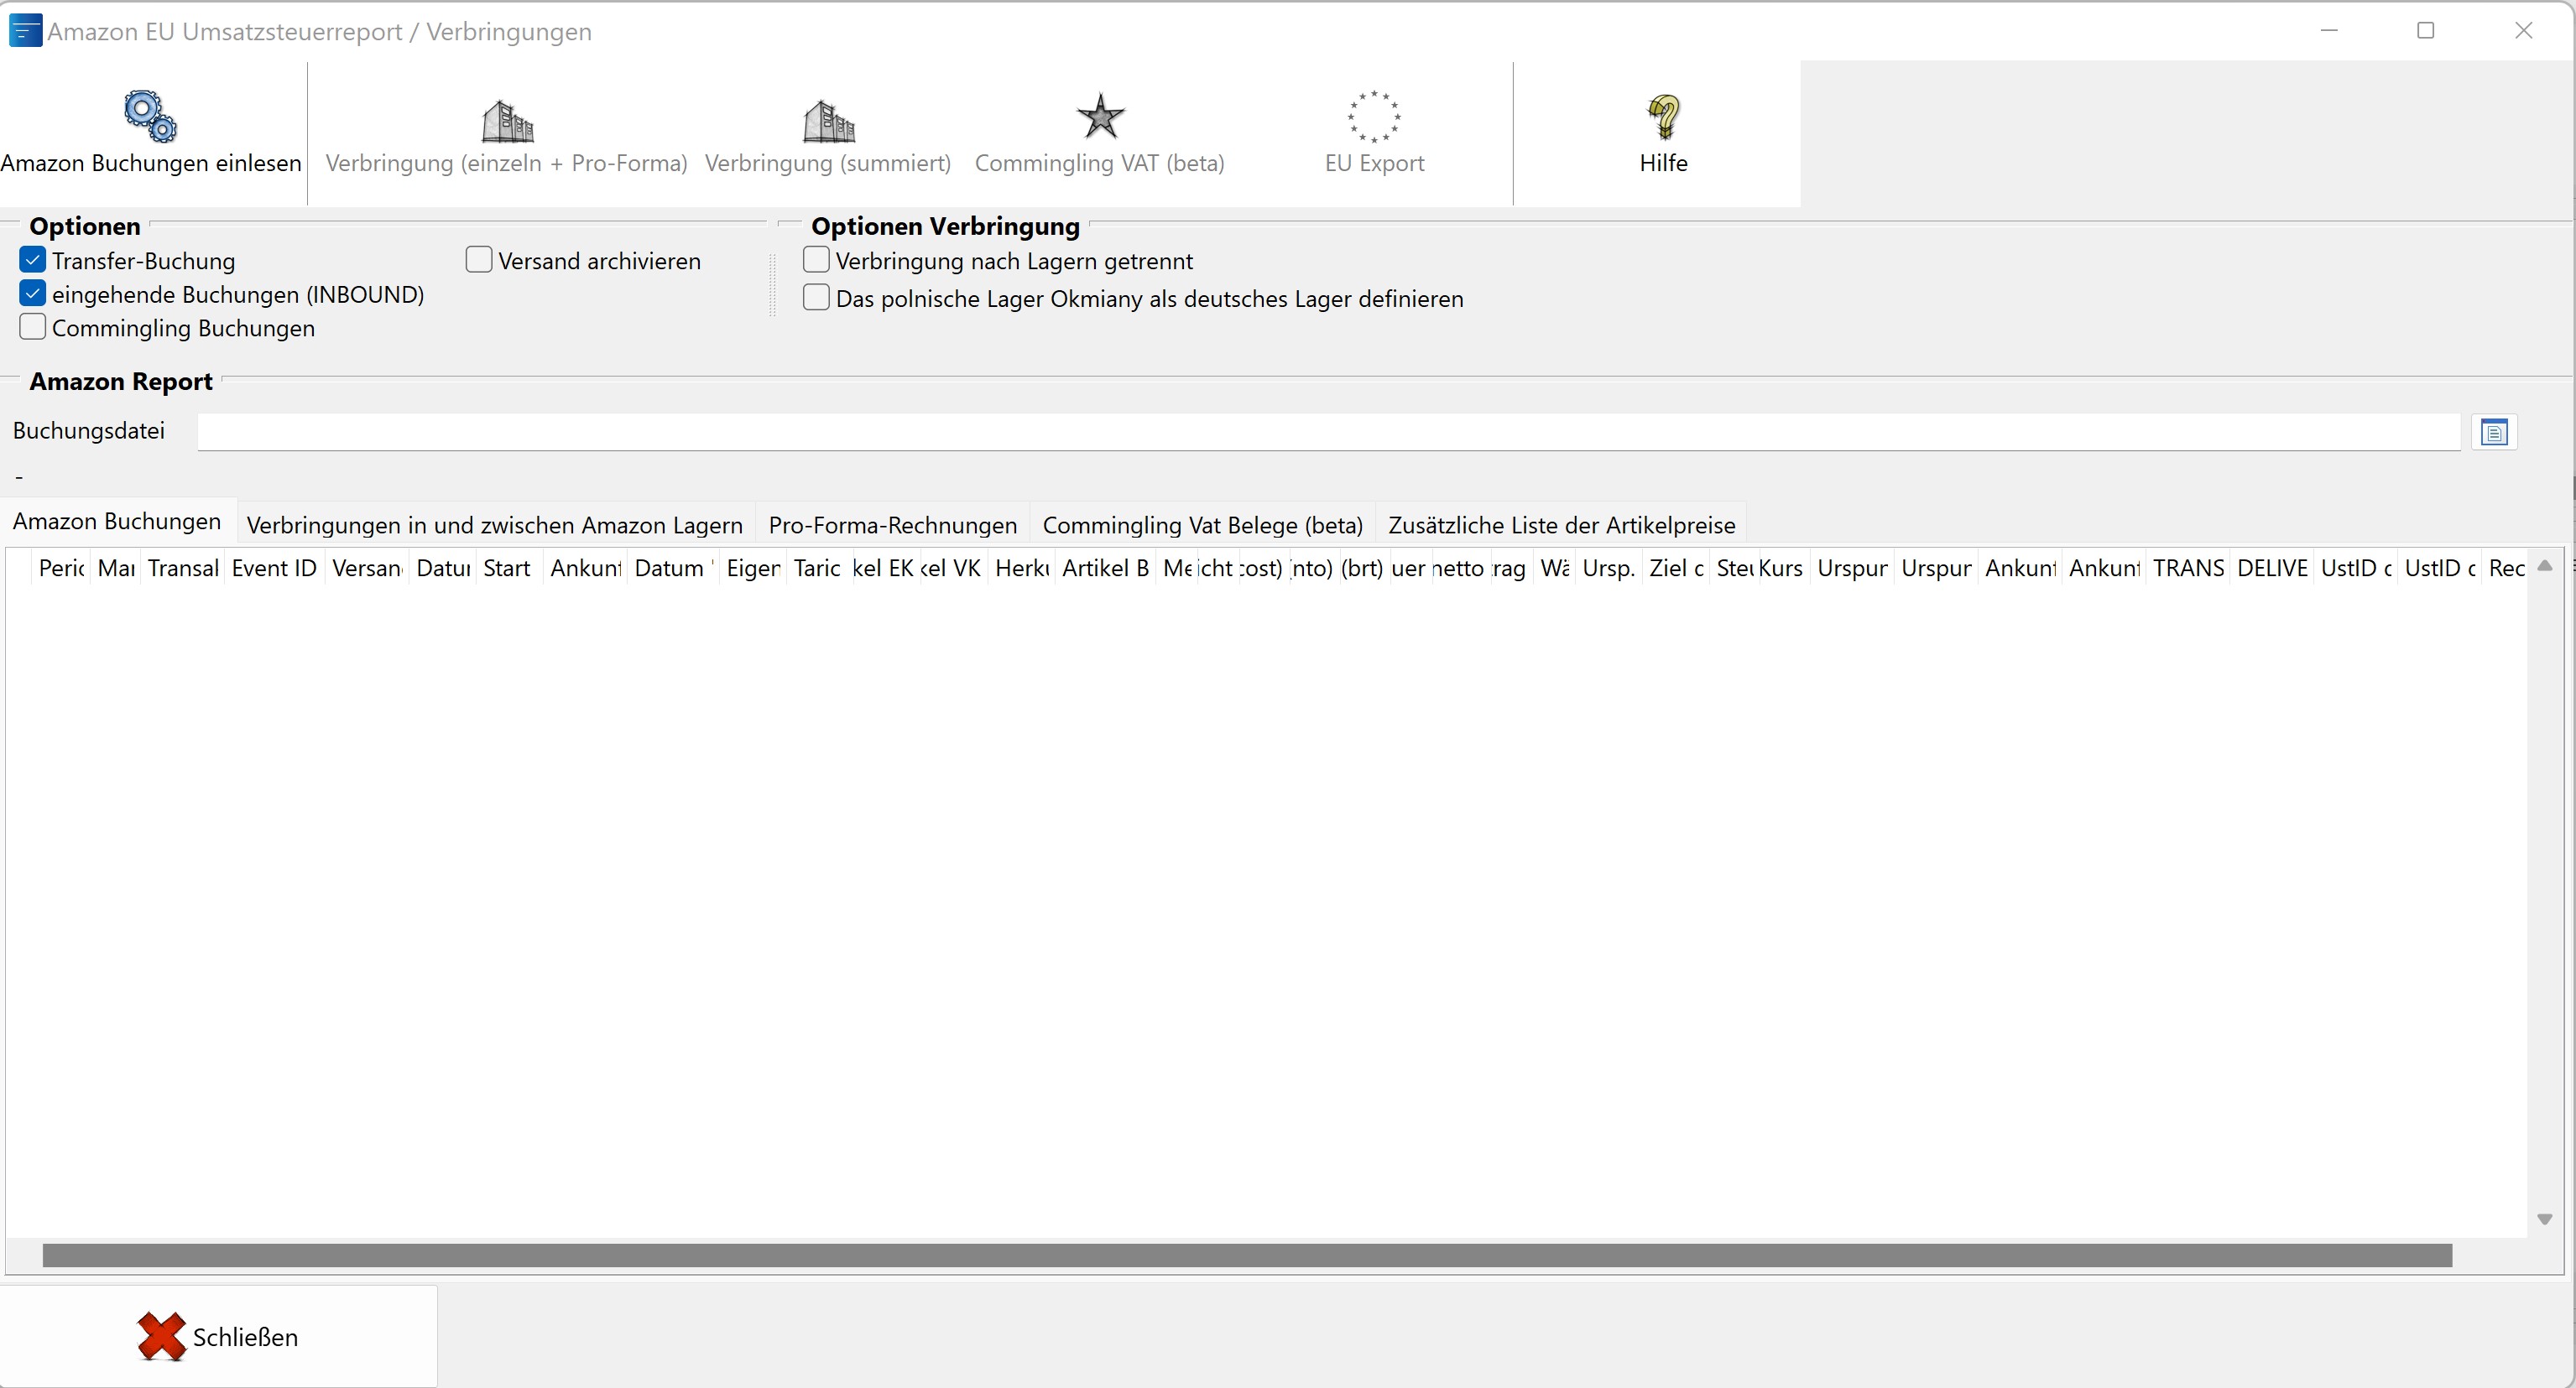Click Ziel column header
This screenshot has width=2576, height=1388.
(1675, 569)
